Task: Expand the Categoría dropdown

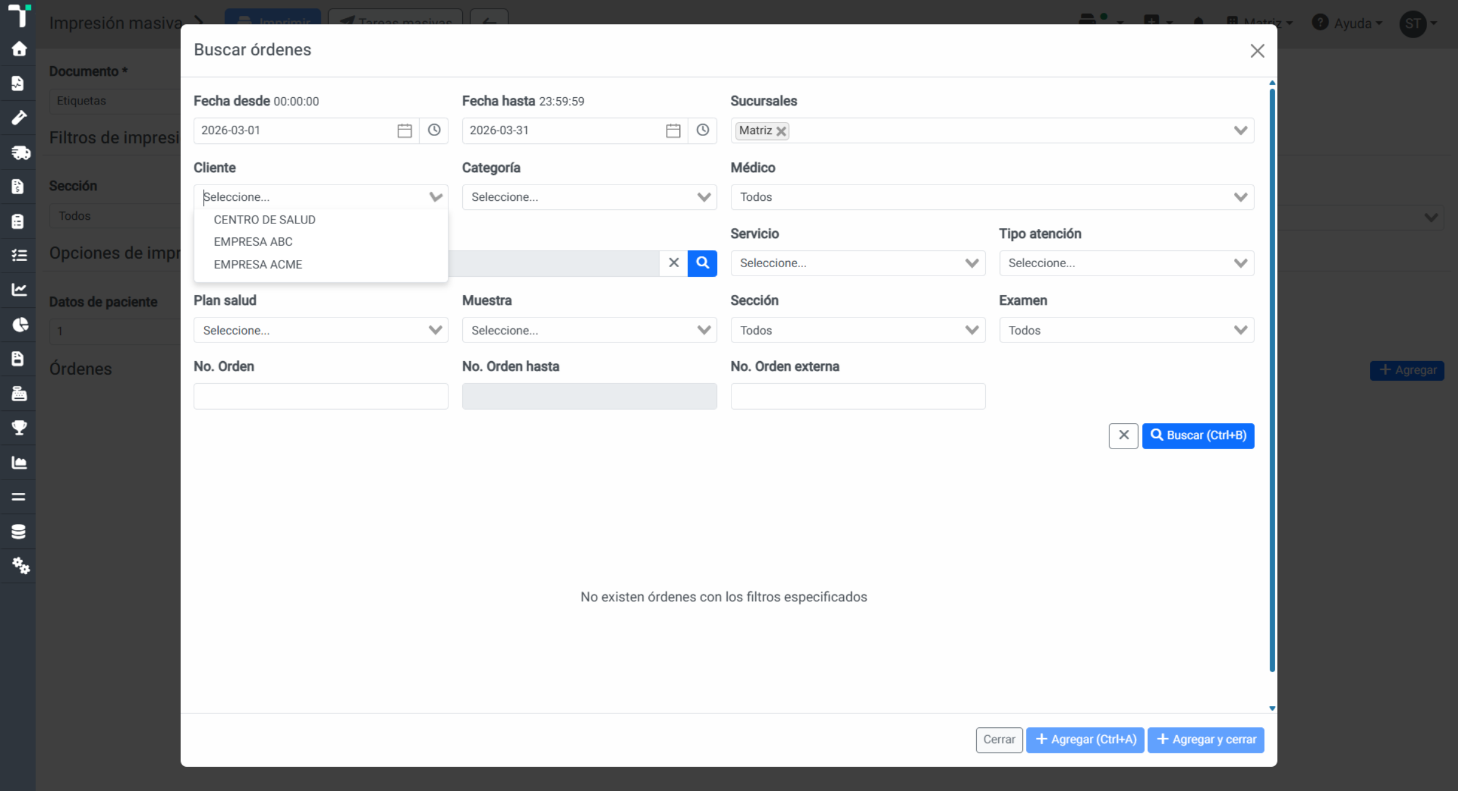Action: [x=589, y=197]
